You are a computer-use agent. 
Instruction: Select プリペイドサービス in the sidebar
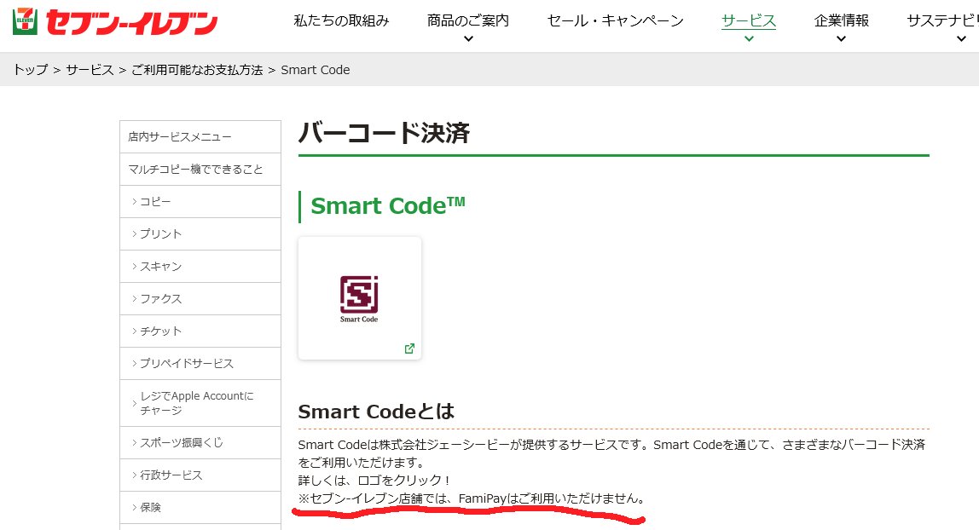point(200,364)
